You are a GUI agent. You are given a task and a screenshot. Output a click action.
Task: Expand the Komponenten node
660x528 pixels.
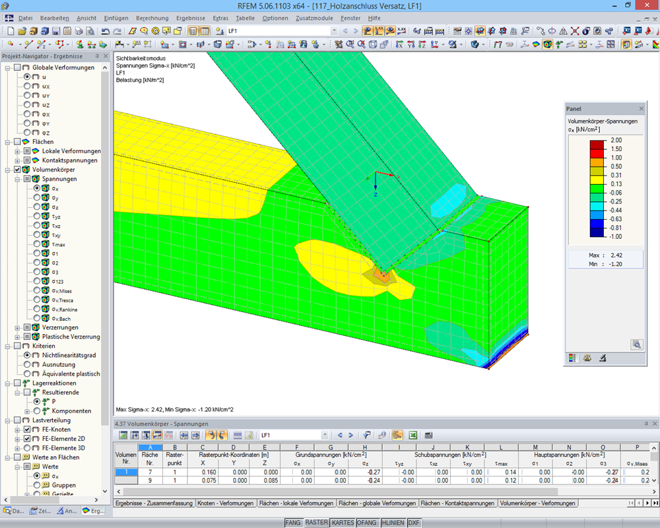tap(27, 411)
